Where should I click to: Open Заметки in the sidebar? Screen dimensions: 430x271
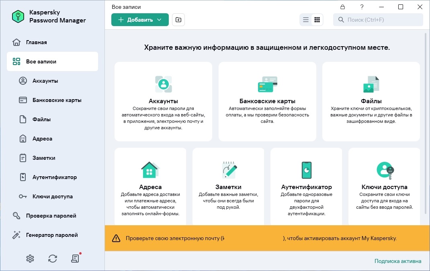52,158
